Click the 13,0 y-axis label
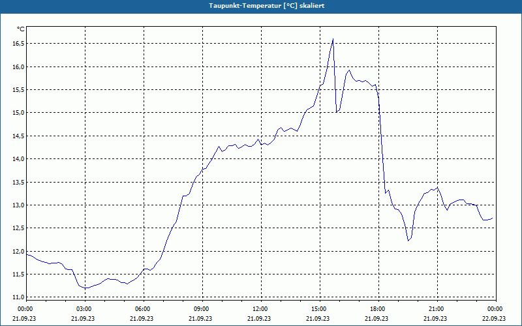The height and width of the screenshot is (326, 522). point(19,205)
